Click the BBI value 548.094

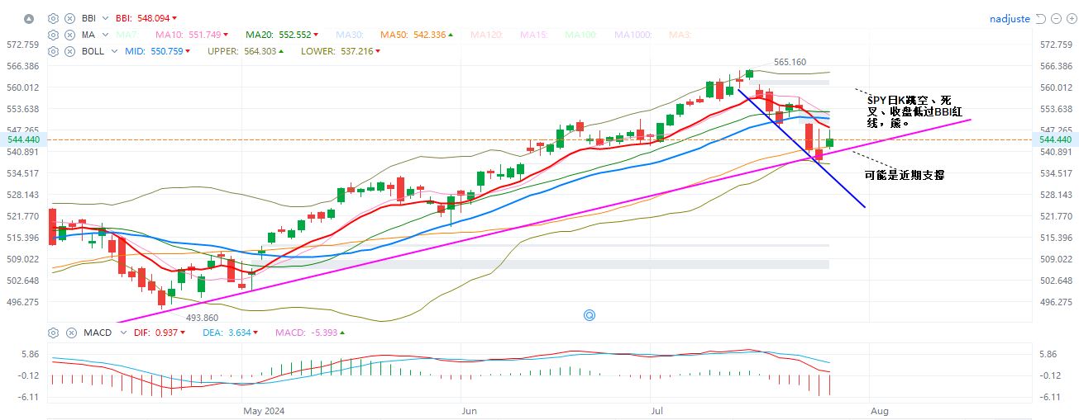pyautogui.click(x=153, y=18)
